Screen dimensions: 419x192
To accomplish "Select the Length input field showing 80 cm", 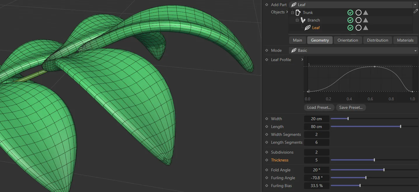I will [317, 127].
